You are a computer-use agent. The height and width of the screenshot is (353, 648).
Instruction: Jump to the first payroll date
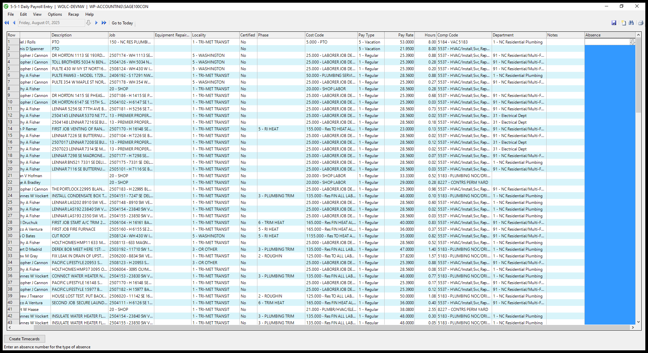[6, 23]
